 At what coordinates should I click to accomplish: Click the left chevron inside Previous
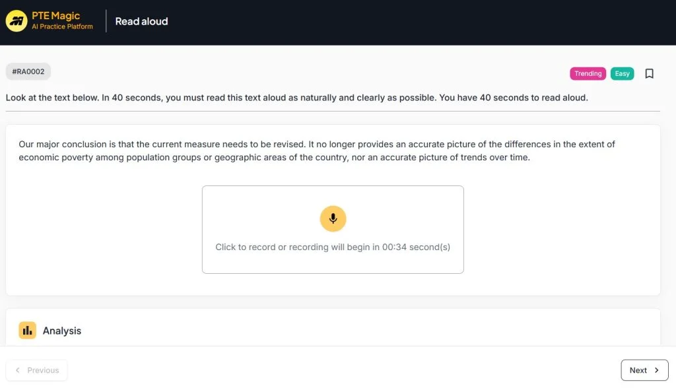click(x=18, y=370)
